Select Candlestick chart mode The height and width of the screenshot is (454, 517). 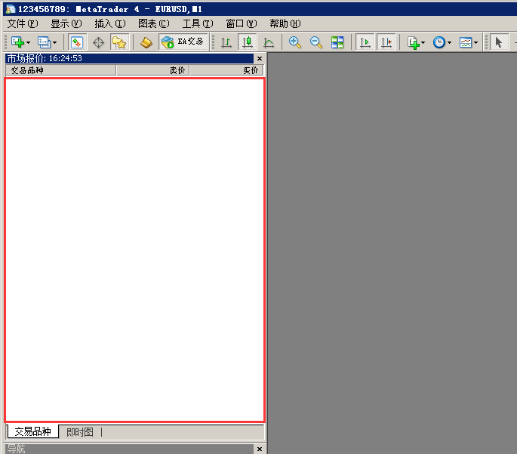pyautogui.click(x=247, y=42)
